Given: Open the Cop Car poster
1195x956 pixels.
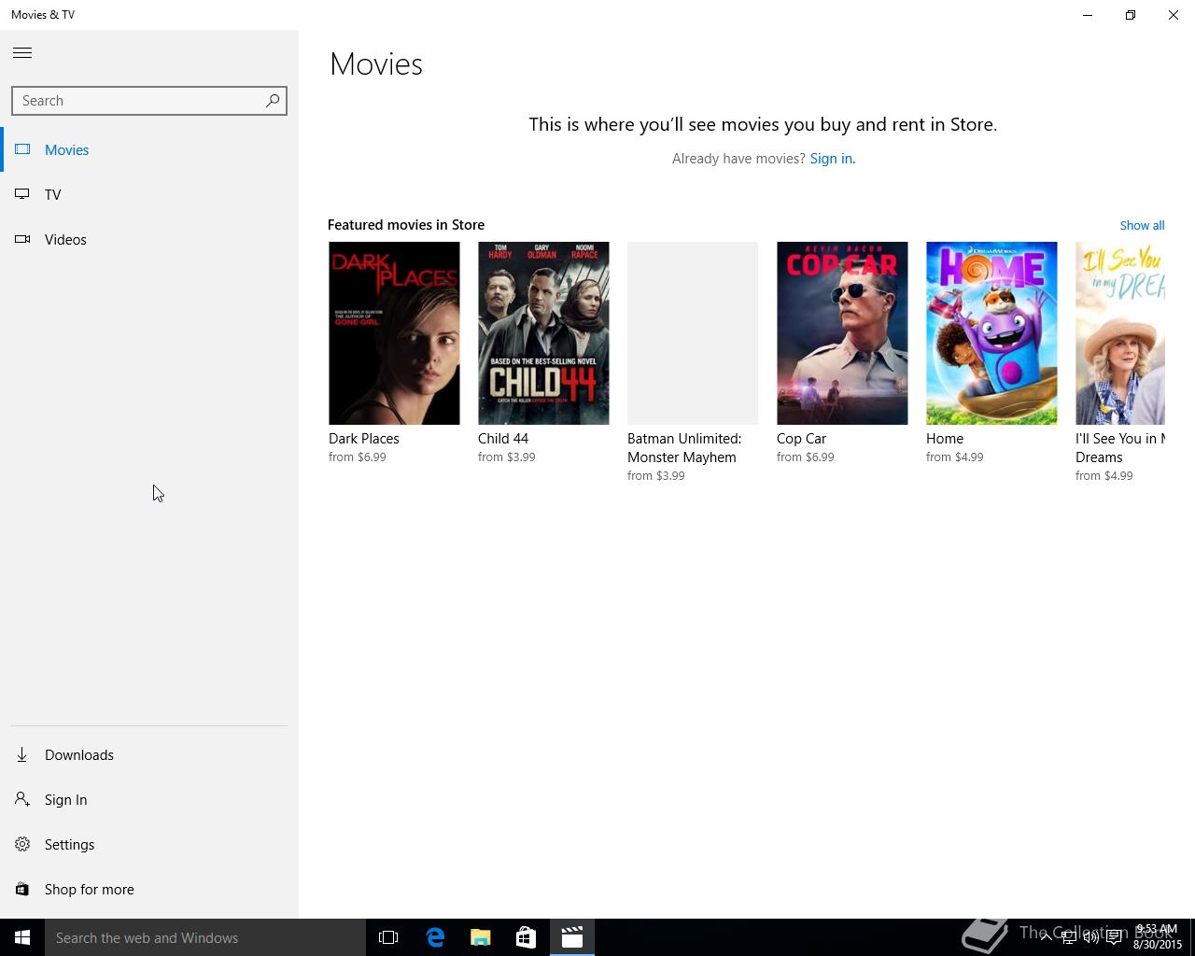Looking at the screenshot, I should tap(842, 333).
